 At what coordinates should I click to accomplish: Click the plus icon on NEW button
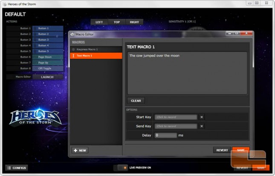(x=75, y=150)
